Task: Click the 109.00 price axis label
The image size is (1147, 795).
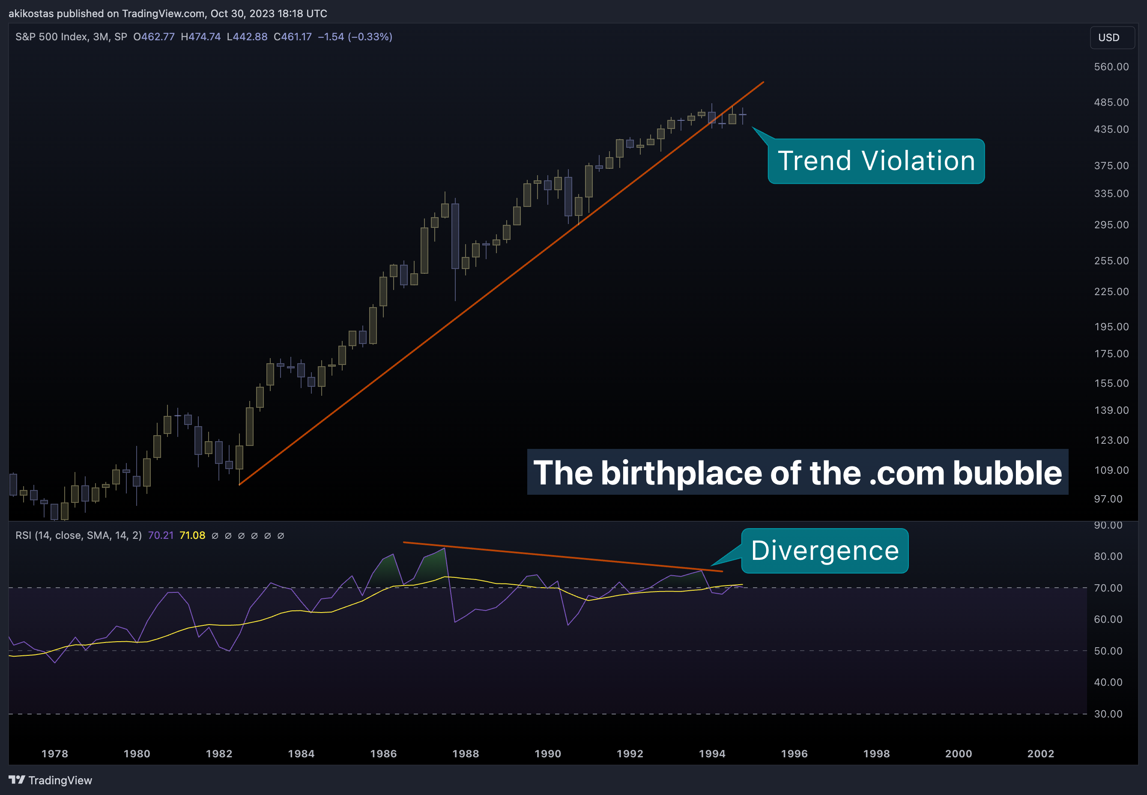Action: point(1111,470)
